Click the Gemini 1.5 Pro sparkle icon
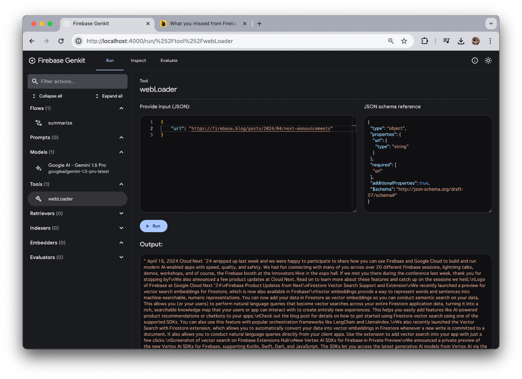 pyautogui.click(x=38, y=168)
